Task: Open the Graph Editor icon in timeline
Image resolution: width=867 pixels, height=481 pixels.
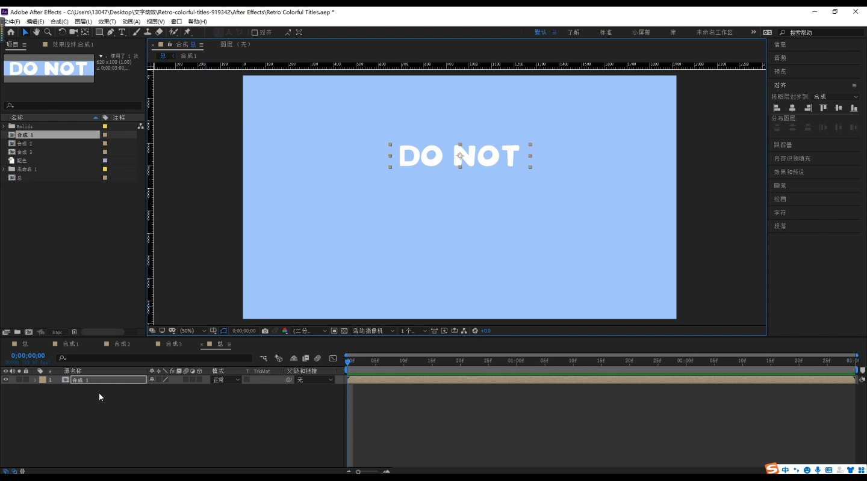Action: 333,358
